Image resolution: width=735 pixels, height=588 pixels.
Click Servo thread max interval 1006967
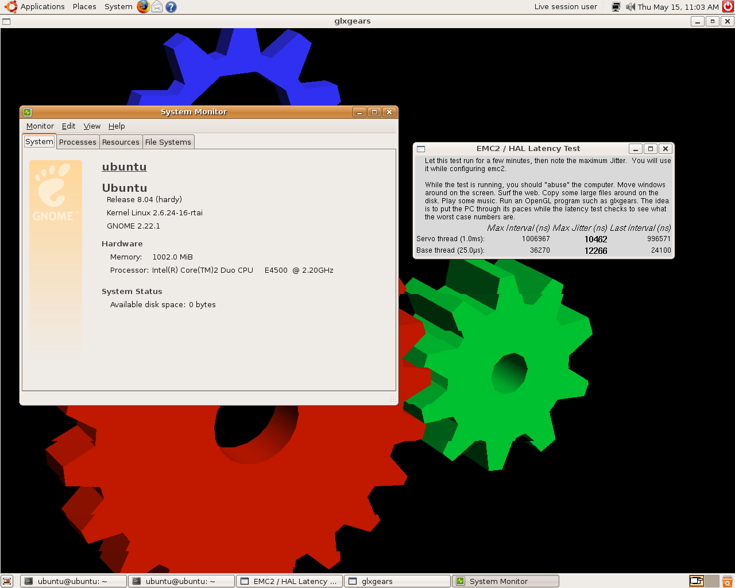pyautogui.click(x=536, y=239)
